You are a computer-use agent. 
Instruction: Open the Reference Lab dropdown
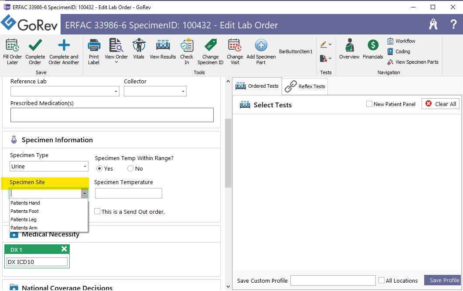pos(116,92)
